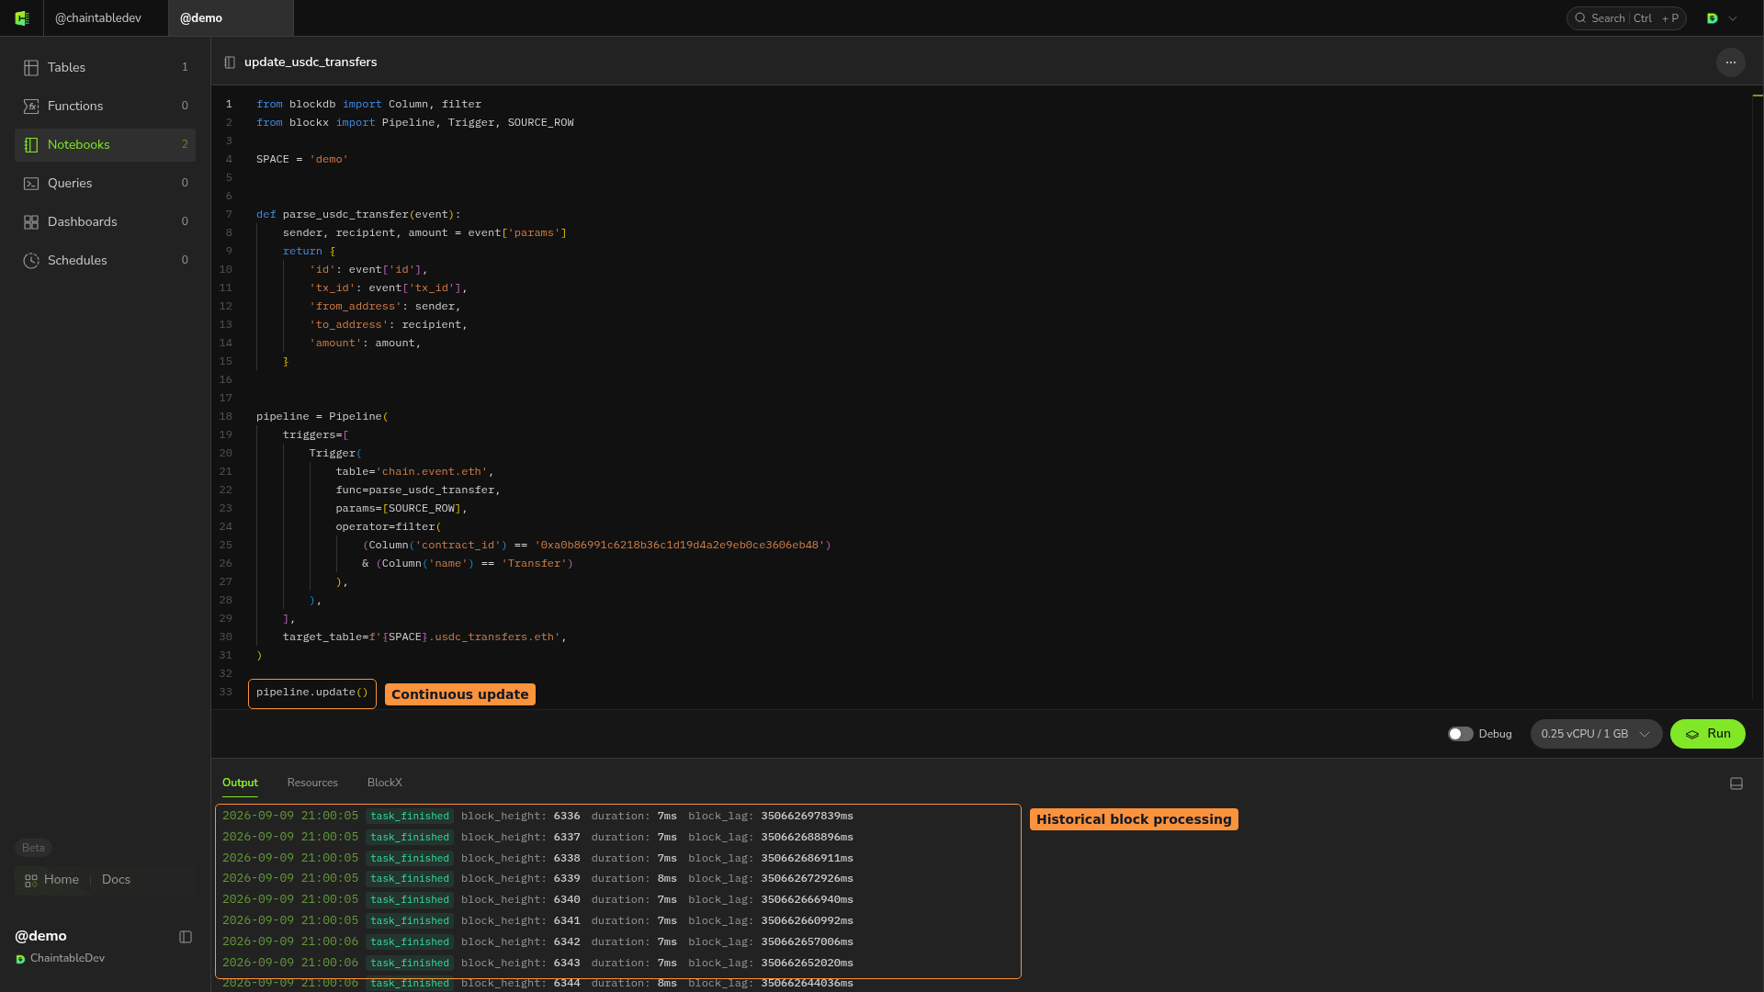This screenshot has height=992, width=1764.
Task: Open the BlockX tab
Action: click(385, 783)
